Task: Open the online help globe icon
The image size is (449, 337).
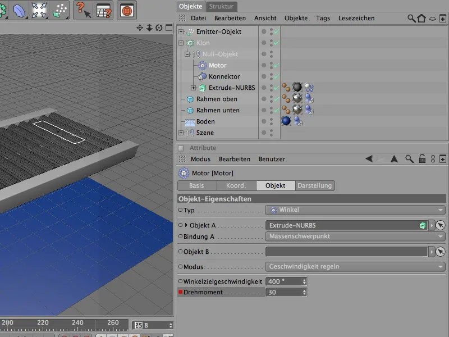Action: (x=126, y=11)
